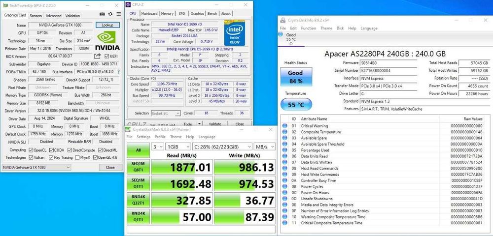
Task: Toggle the Vulkan checkbox
Action: click(31, 158)
